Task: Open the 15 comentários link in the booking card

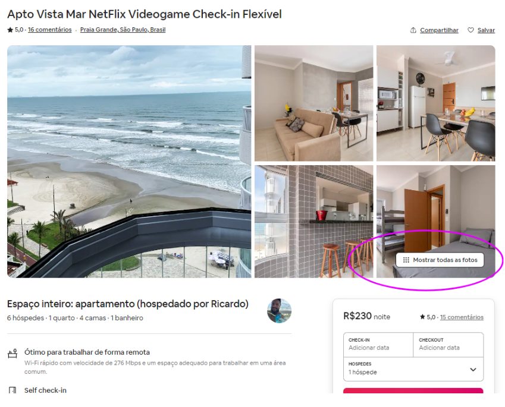Action: click(462, 317)
